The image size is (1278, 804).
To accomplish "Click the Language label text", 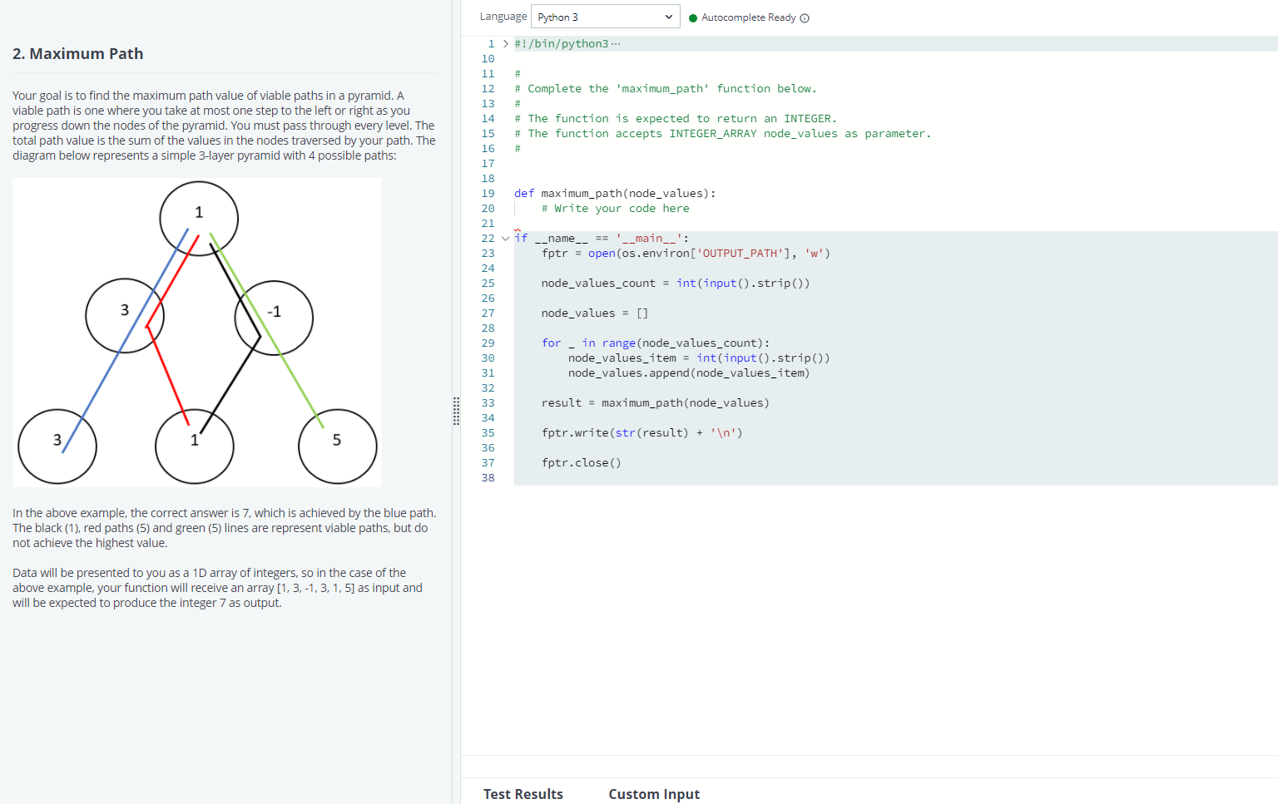I will 503,16.
